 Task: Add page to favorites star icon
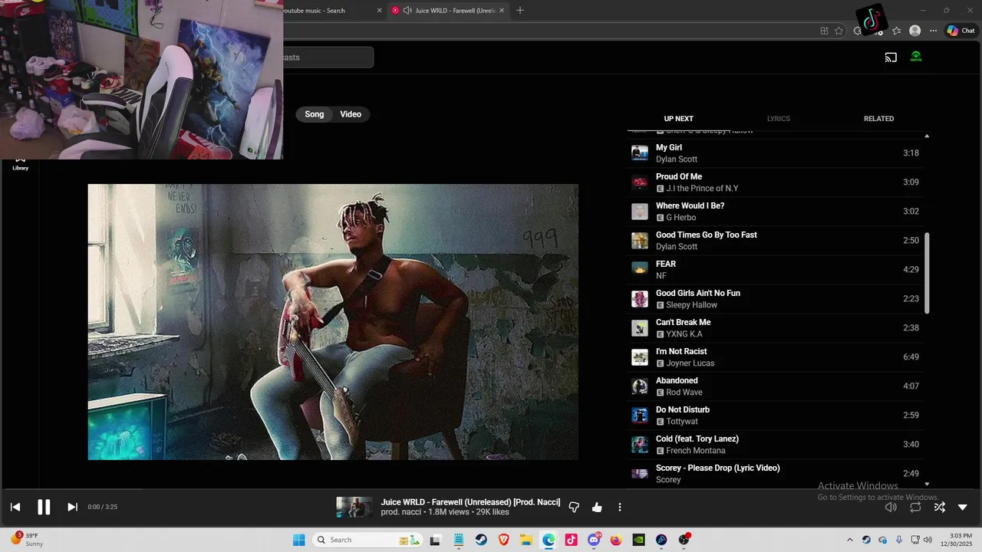839,31
